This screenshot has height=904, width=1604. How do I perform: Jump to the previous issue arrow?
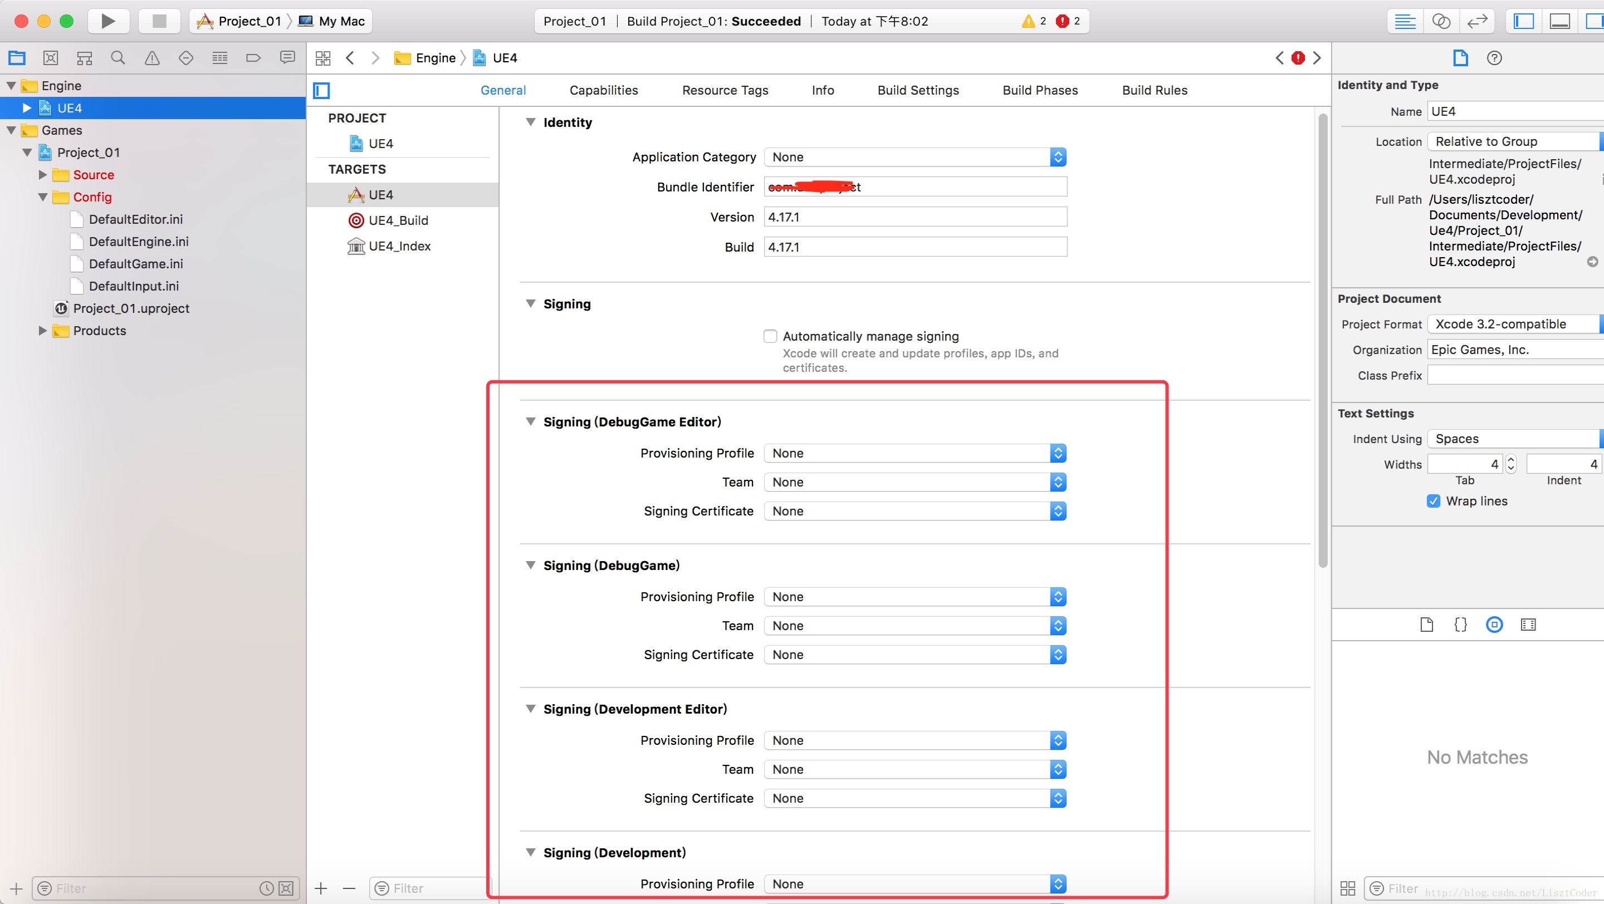[x=1279, y=58]
